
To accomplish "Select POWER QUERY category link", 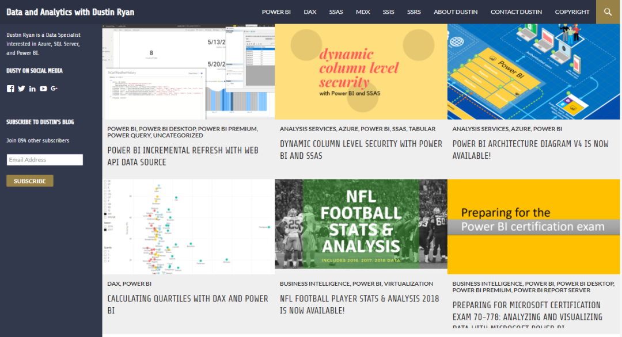I will (x=128, y=136).
